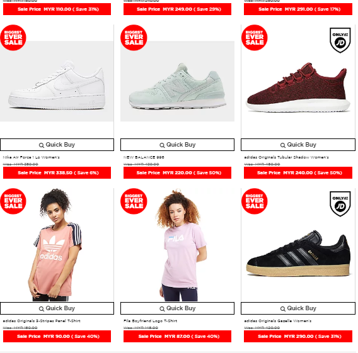Screen dimensions: 358x353
Task: Click Sale Price MYR 290.00 Save 31% banner
Action: (x=298, y=337)
